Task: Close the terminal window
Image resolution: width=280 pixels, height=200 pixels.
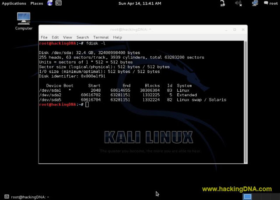Action: (243, 30)
